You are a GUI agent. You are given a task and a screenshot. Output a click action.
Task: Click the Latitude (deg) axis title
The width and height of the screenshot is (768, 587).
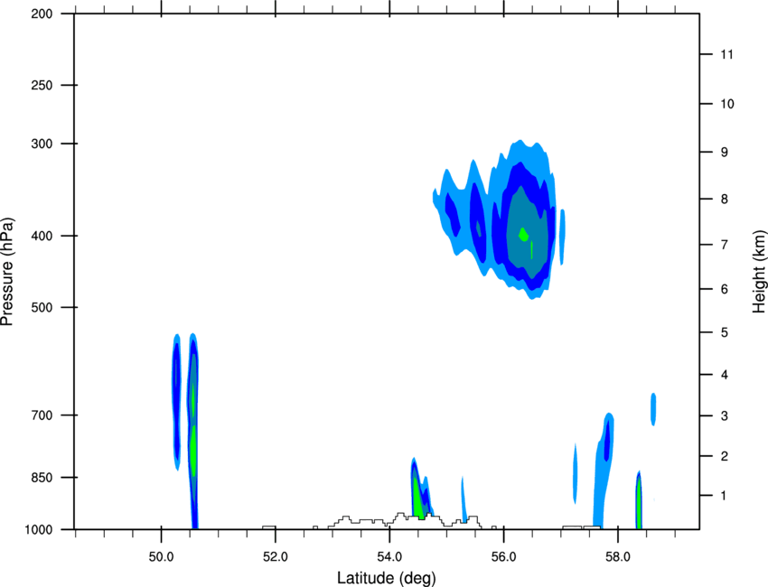386,578
